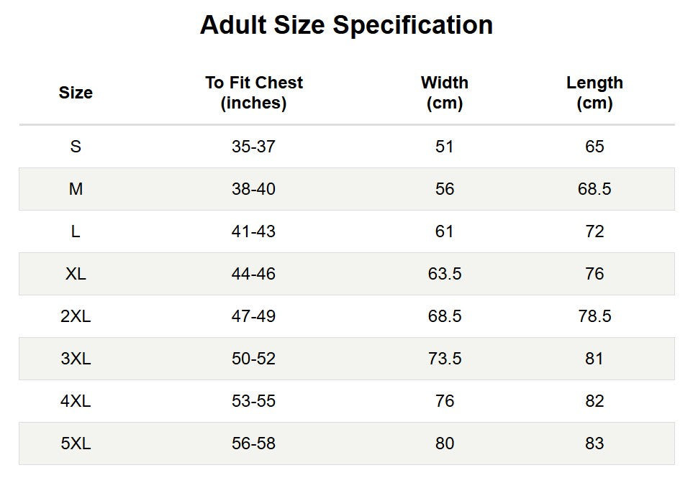Click the XL size label
693x483 pixels.
pos(76,274)
